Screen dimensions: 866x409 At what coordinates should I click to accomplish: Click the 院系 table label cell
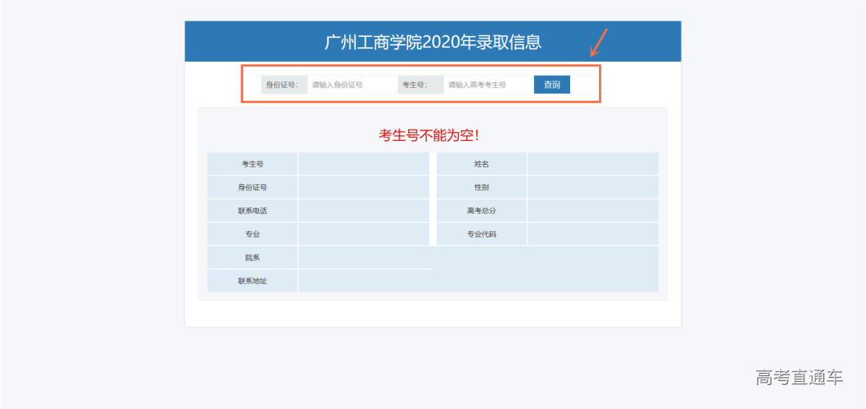(x=253, y=258)
